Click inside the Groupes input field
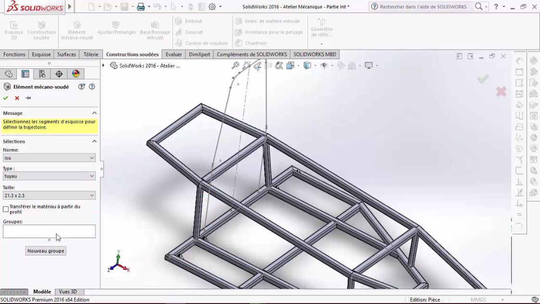 (48, 231)
